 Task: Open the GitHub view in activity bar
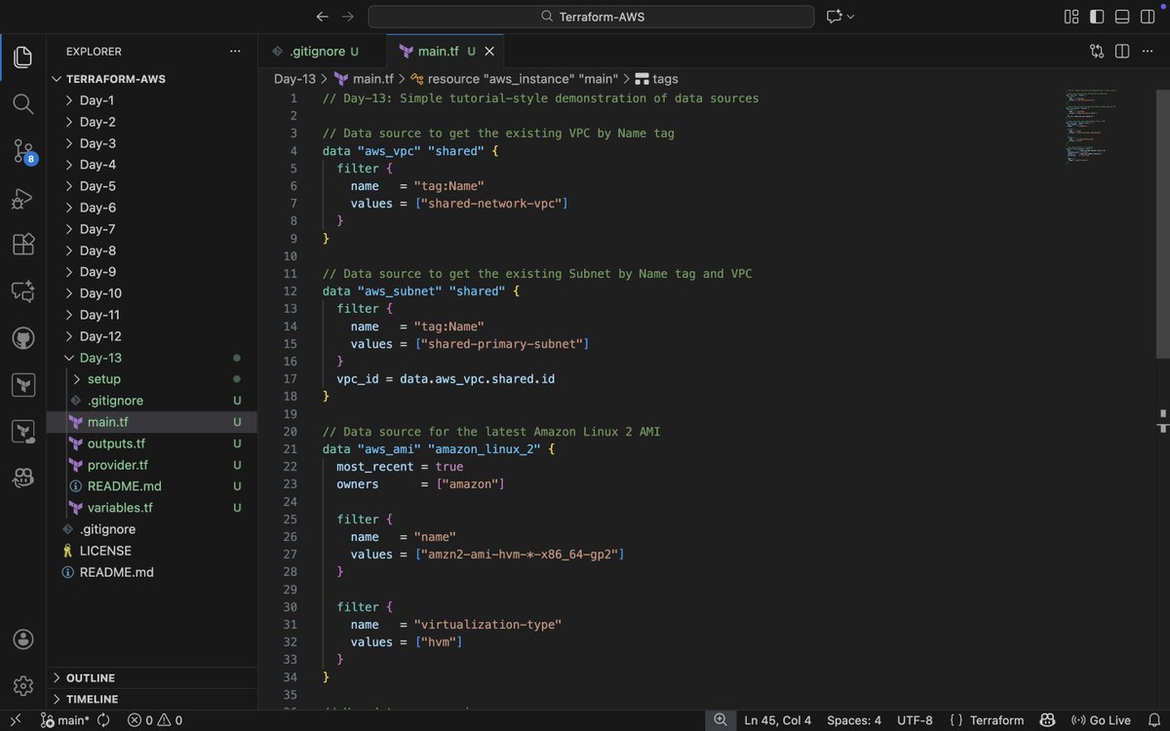(x=23, y=338)
